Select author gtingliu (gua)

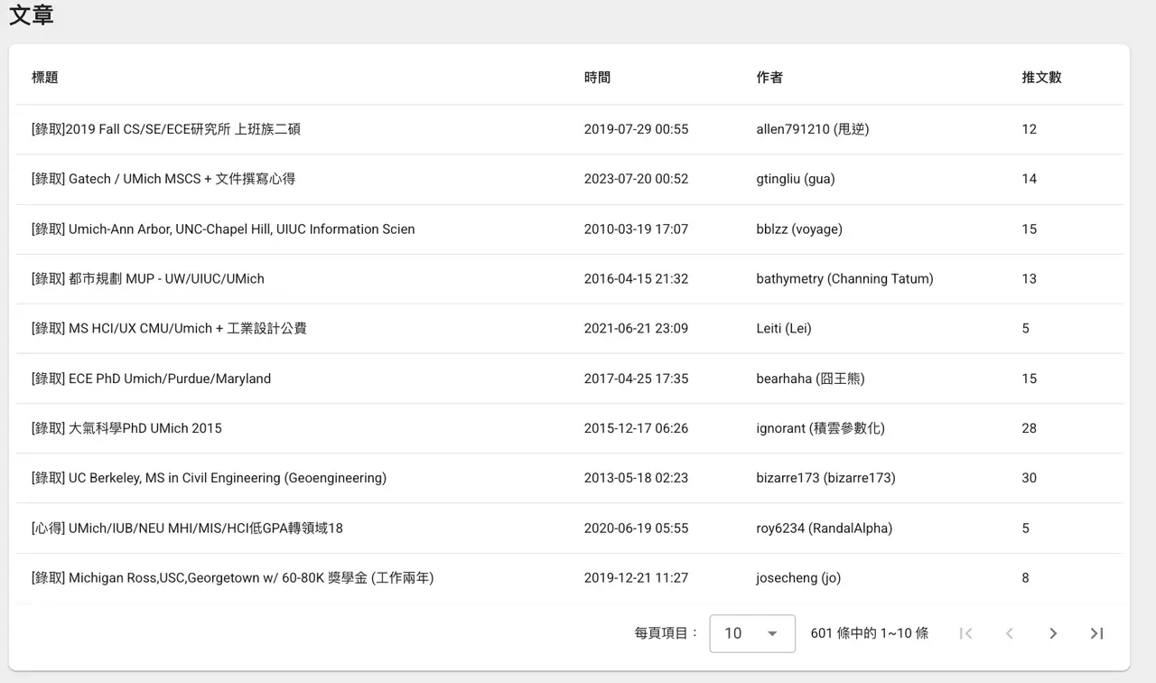click(796, 179)
